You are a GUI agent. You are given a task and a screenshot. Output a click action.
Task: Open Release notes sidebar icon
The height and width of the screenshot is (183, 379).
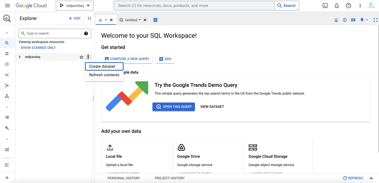pos(7,165)
